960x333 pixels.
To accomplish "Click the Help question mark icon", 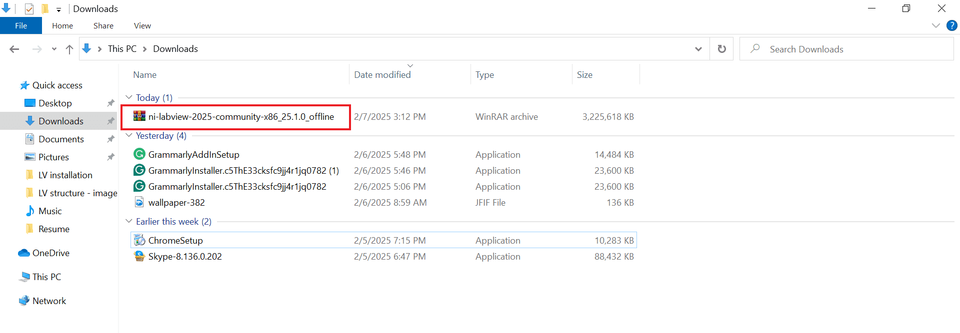I will coord(951,25).
